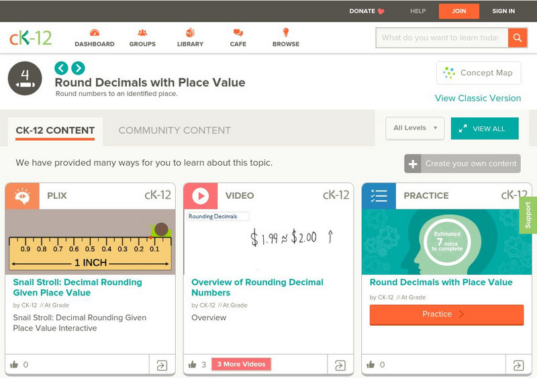Screen dimensions: 537x378
Task: Like the Snail Stroll PLIX card
Action: tap(14, 365)
